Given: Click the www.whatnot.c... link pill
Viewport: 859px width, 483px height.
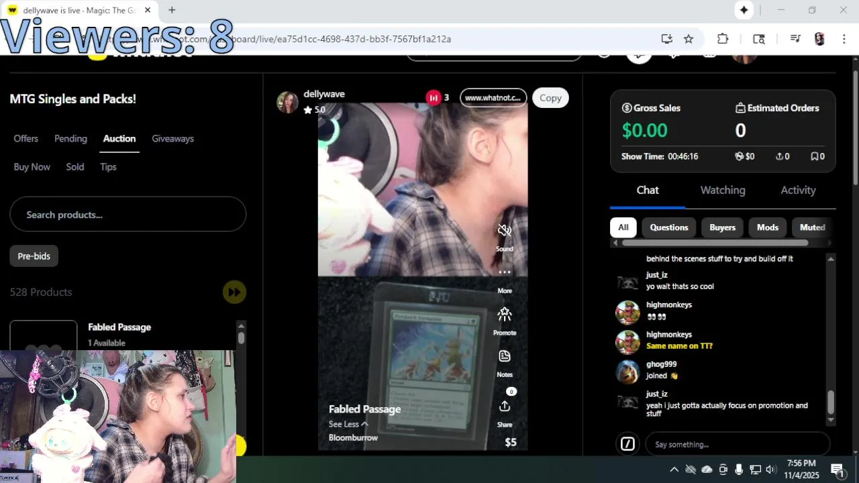Looking at the screenshot, I should tap(493, 98).
